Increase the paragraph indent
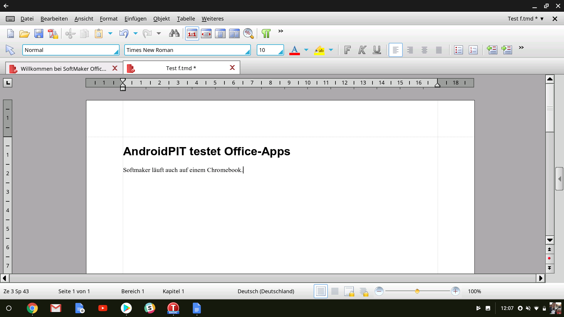564x317 pixels. 507,50
